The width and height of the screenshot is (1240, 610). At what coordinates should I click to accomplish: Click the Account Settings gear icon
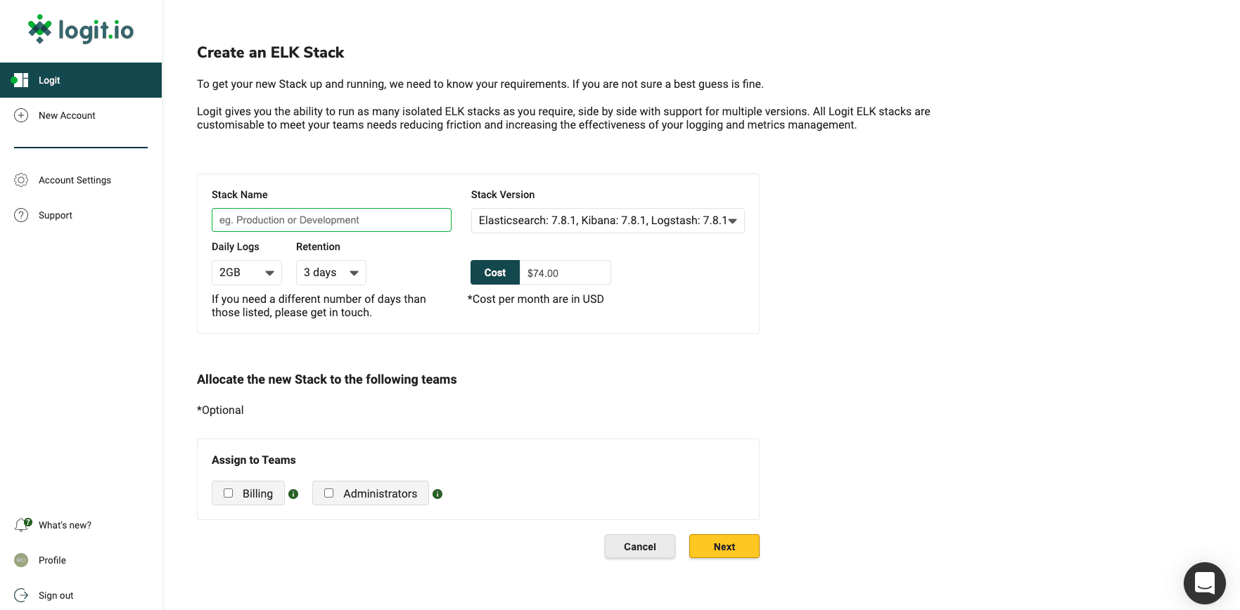click(21, 180)
